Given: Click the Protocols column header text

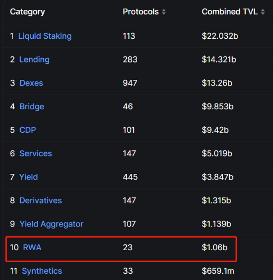Looking at the screenshot, I should pyautogui.click(x=140, y=12).
